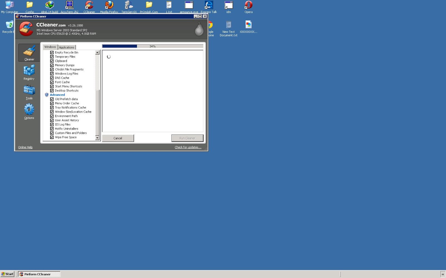This screenshot has height=278, width=446.
Task: Switch to the Applications tab
Action: [x=67, y=47]
